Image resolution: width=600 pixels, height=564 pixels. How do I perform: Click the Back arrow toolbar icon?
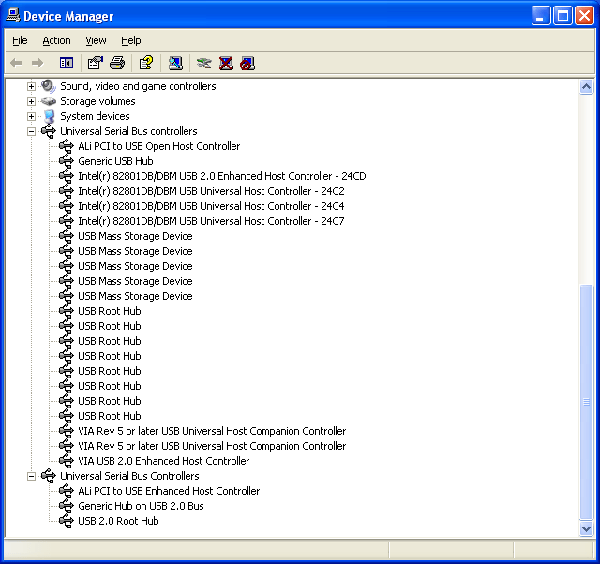[x=17, y=63]
